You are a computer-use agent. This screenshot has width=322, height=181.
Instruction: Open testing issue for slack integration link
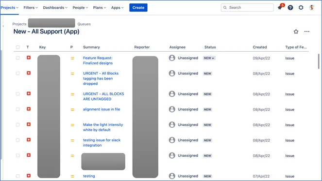point(102,143)
